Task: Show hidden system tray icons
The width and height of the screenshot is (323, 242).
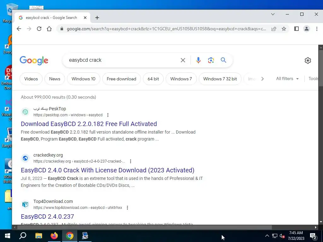Action: (267, 236)
